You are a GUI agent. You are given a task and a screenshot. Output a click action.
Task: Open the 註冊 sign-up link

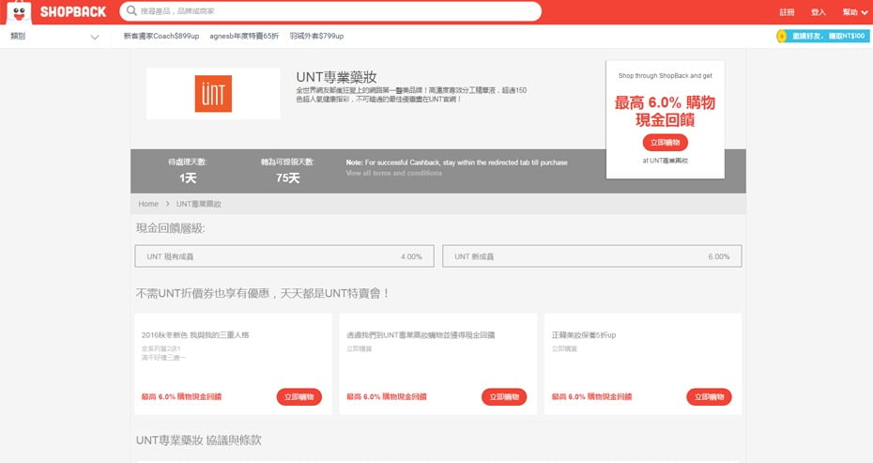coord(787,11)
